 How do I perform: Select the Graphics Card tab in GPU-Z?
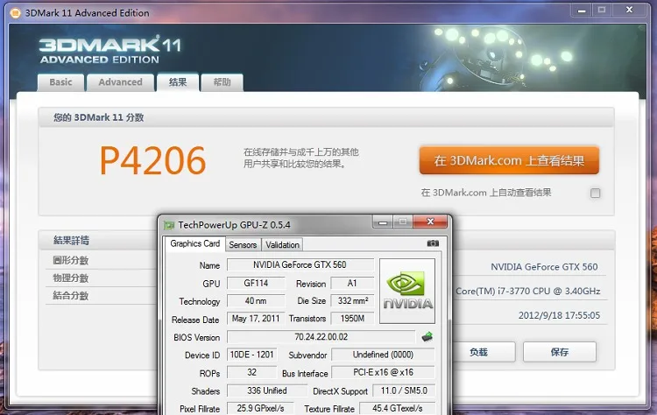(x=194, y=243)
